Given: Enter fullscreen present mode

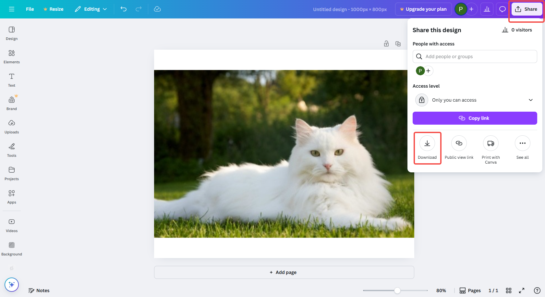Looking at the screenshot, I should [x=522, y=291].
